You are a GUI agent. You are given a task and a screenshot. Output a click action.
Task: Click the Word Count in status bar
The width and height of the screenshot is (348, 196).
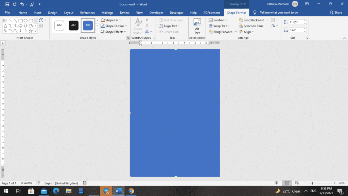26,183
